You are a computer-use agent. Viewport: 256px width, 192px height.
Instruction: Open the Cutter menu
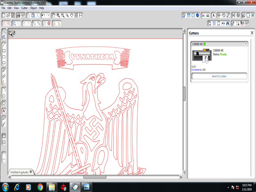24,8
